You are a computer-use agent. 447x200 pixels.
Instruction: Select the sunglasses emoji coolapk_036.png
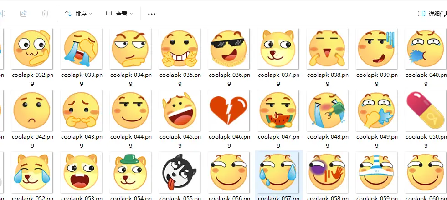pos(229,48)
